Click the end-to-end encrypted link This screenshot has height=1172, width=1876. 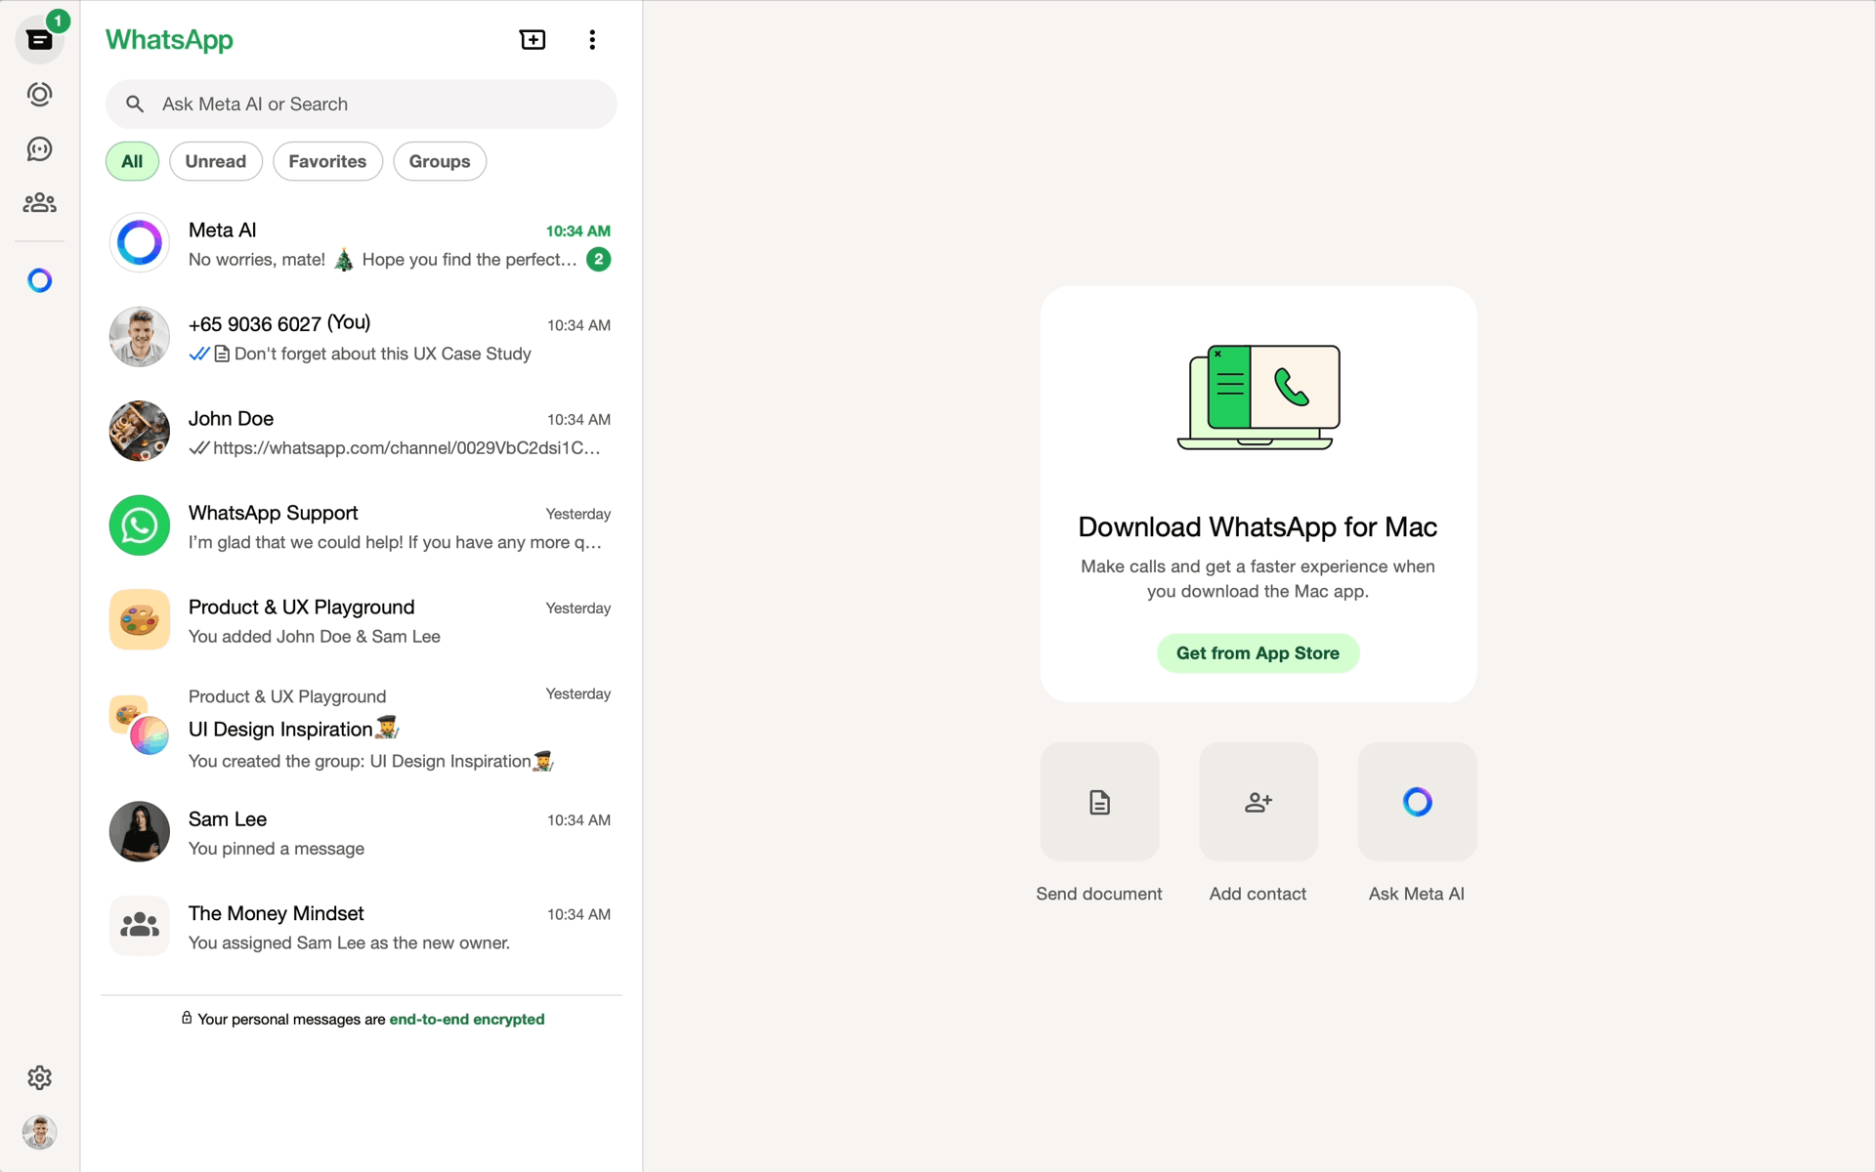(x=467, y=1020)
